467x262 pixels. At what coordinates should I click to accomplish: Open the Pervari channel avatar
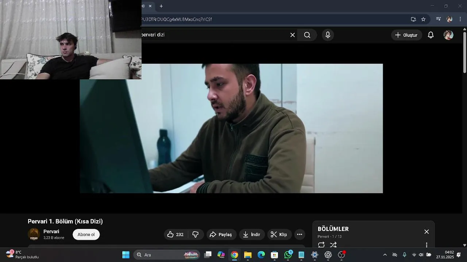click(x=34, y=234)
